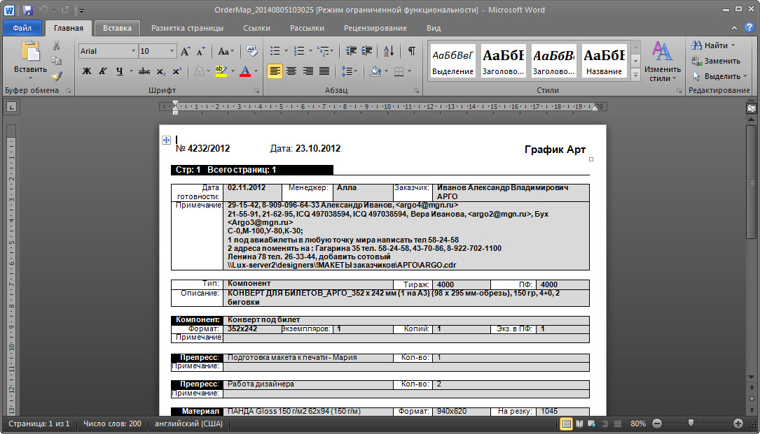Viewport: 760px width, 434px height.
Task: Toggle show paragraph marks (¶)
Action: (411, 51)
